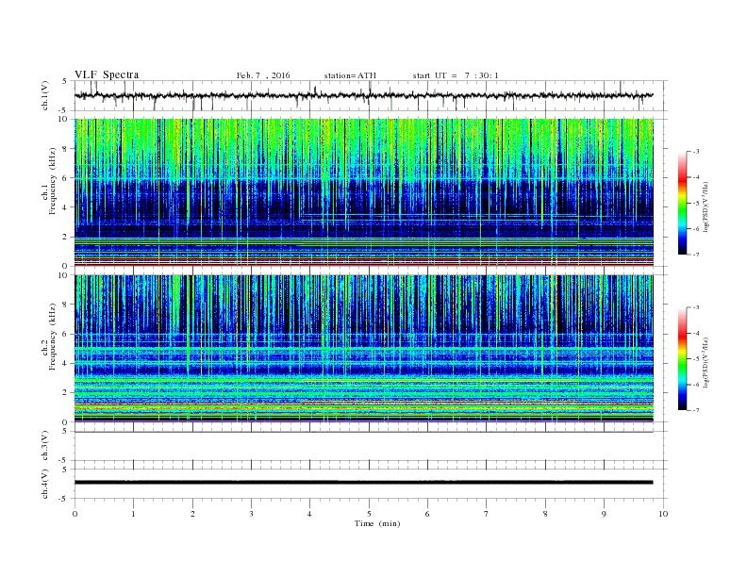Click the '6' tick on the time axis
Screen dimensions: 747x577
tap(427, 514)
